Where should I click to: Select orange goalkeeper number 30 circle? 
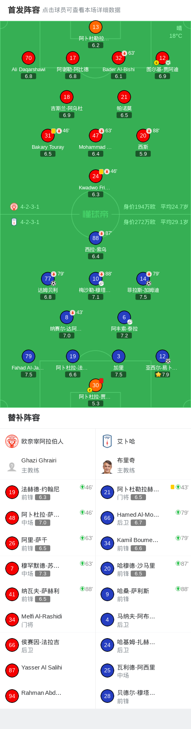[x=95, y=385]
